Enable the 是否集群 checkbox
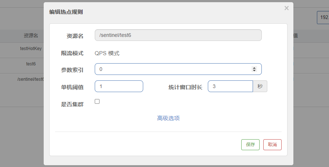 pyautogui.click(x=97, y=102)
